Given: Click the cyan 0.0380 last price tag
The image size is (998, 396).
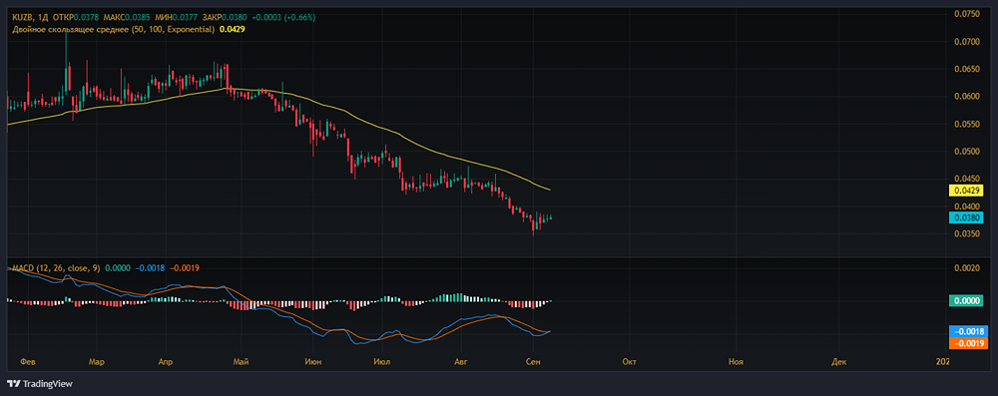Looking at the screenshot, I should pyautogui.click(x=966, y=217).
